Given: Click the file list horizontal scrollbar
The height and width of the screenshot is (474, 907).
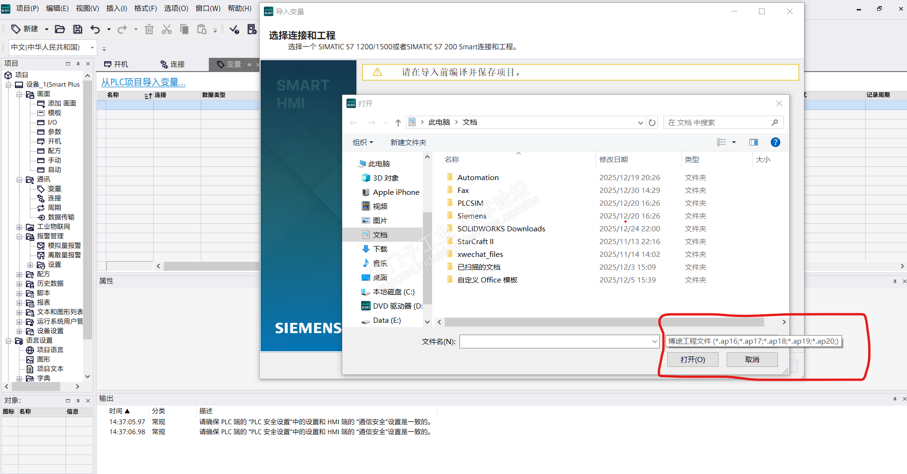Looking at the screenshot, I should coord(604,322).
